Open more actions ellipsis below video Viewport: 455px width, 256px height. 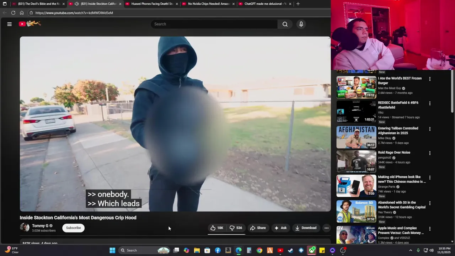[x=326, y=228]
